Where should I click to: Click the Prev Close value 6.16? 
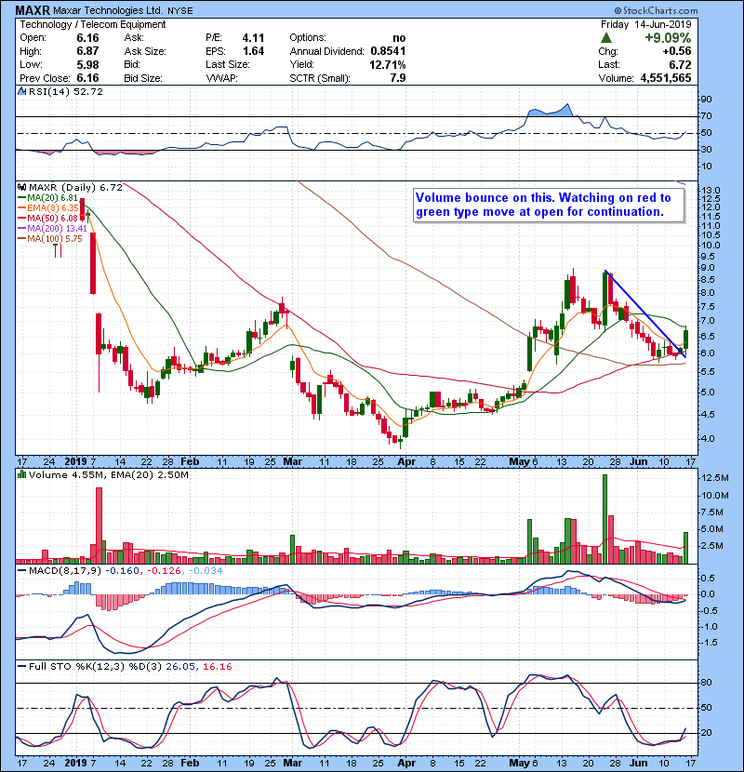point(87,78)
